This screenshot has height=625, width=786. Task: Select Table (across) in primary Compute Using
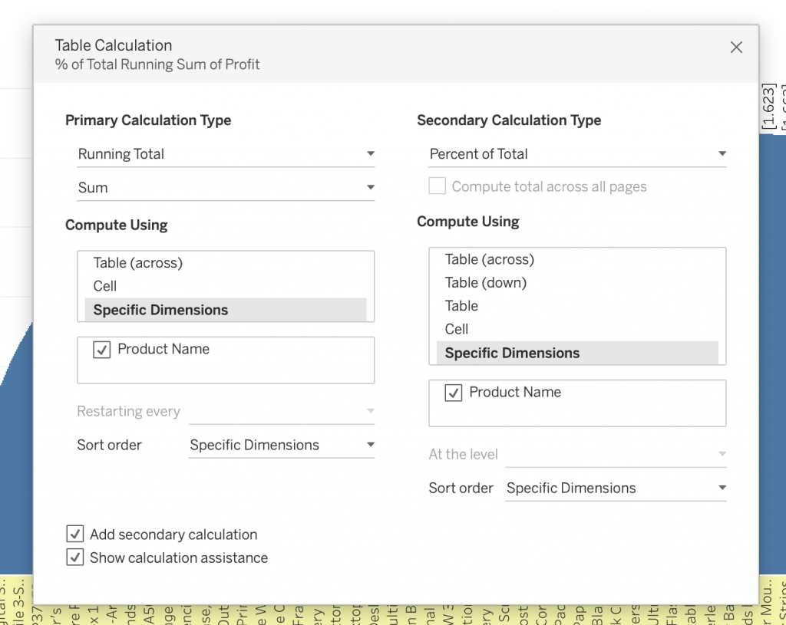(x=138, y=263)
